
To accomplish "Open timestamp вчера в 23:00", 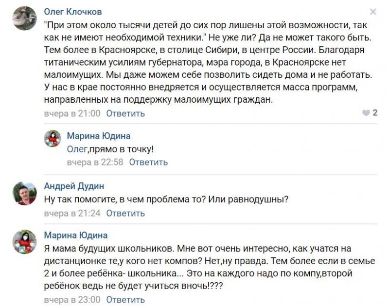I will (72, 300).
